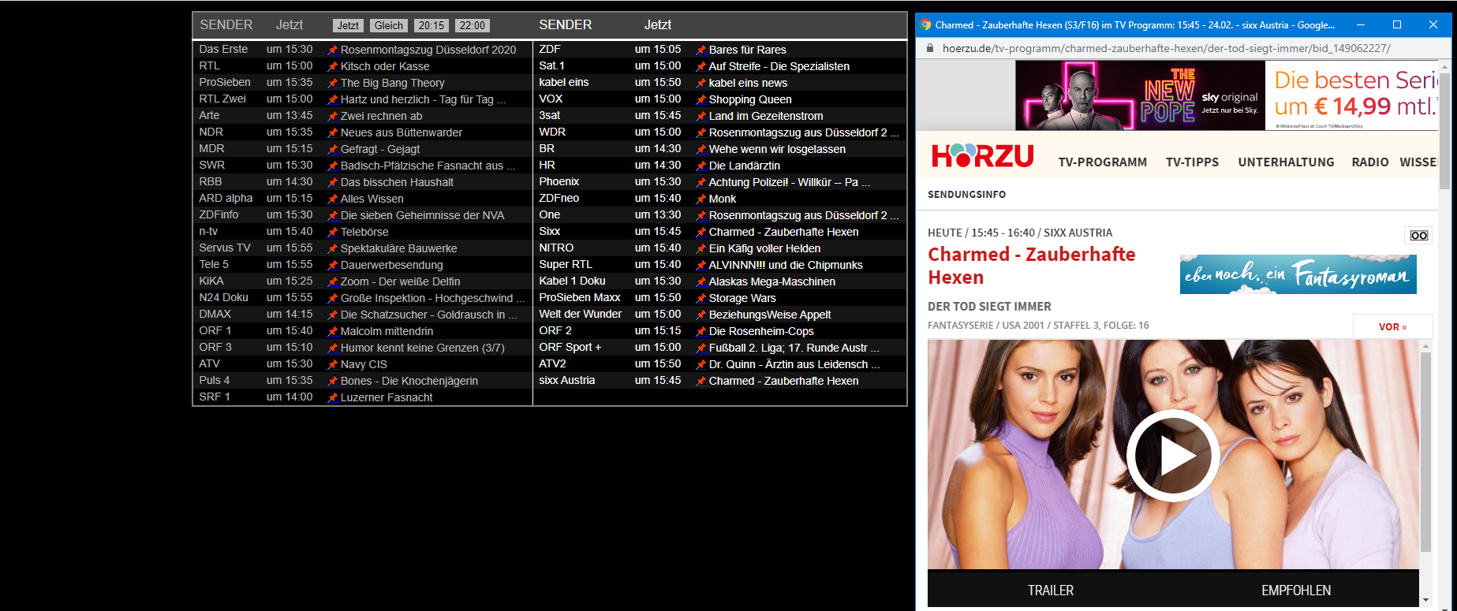The height and width of the screenshot is (611, 1457).
Task: Open Die sieben Geheimnisse der NVA listing
Action: 422,215
